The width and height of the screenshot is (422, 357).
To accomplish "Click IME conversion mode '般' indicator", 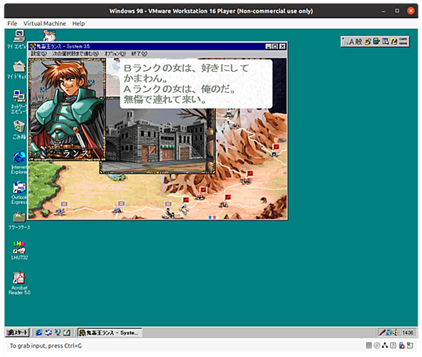I will click(x=359, y=42).
